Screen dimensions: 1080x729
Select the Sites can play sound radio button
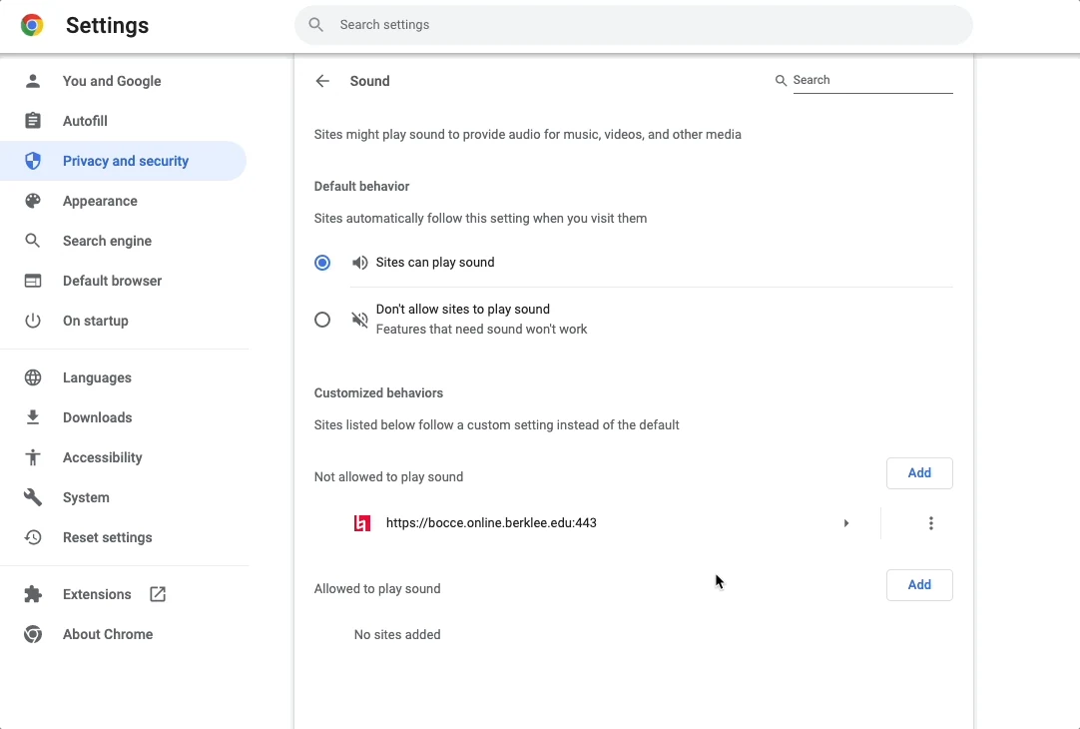pos(322,263)
